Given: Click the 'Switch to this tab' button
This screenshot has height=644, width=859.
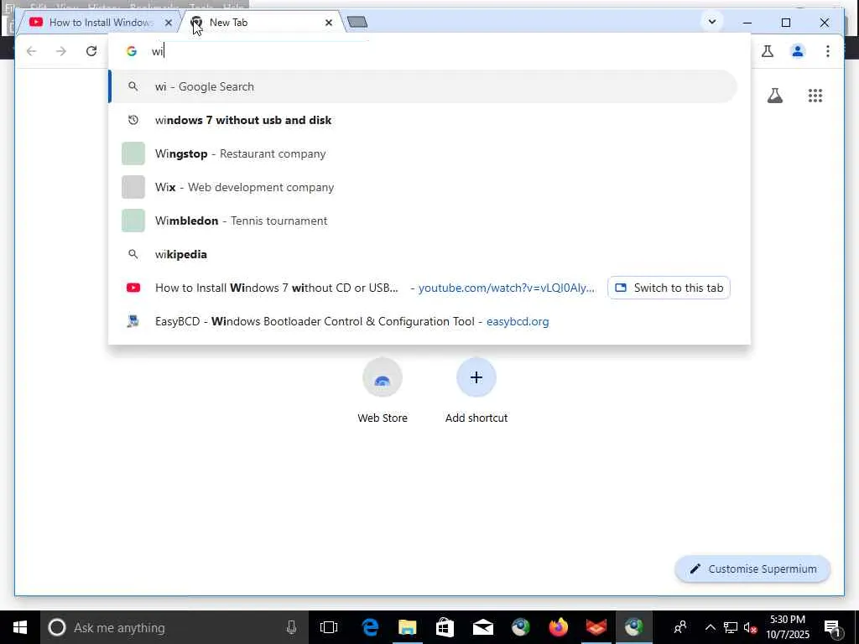Looking at the screenshot, I should (669, 288).
